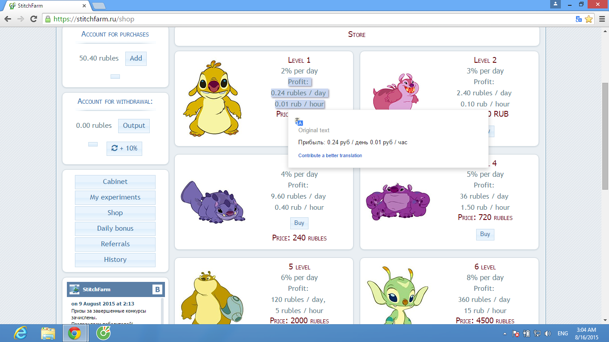Click the 'on 9 August 2015 at 2:13' text
The height and width of the screenshot is (342, 609).
pos(103,304)
